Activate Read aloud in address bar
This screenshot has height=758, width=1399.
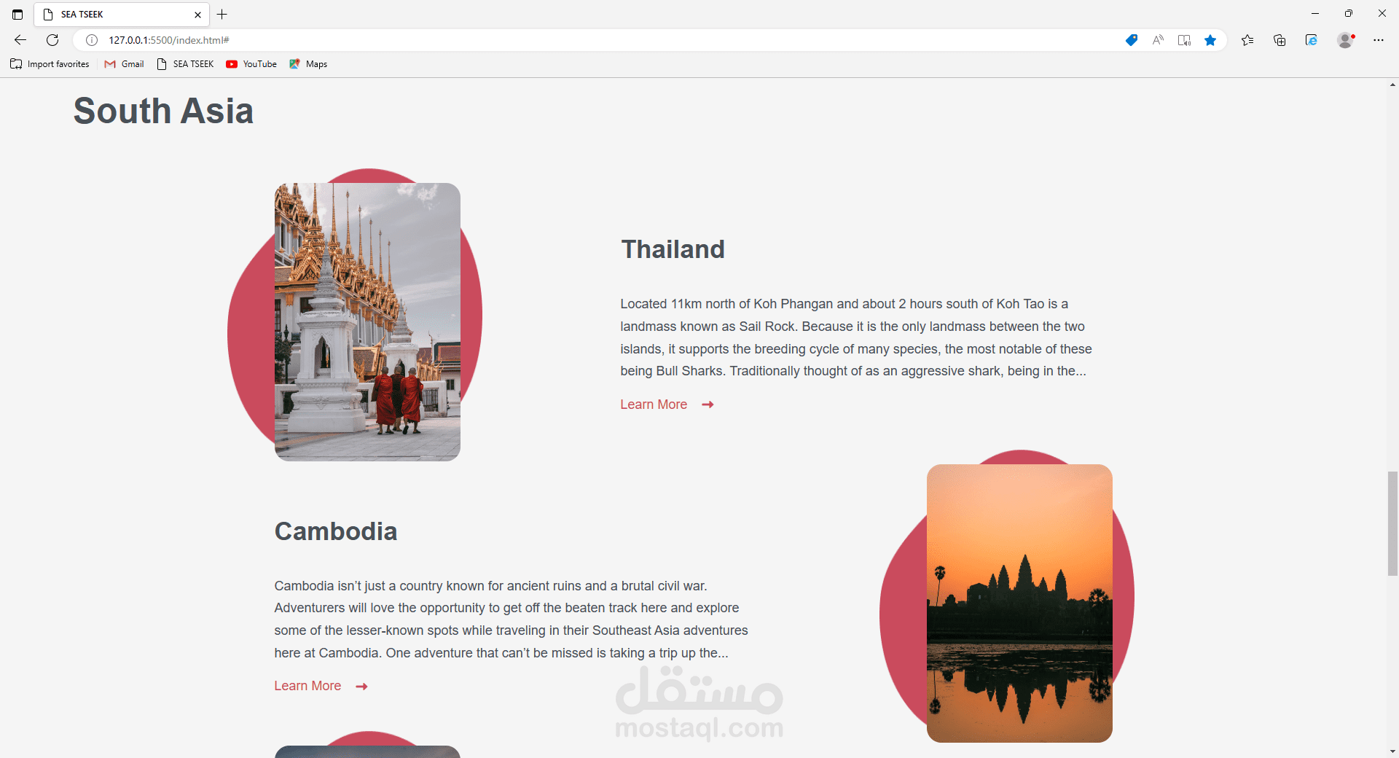click(x=1158, y=40)
